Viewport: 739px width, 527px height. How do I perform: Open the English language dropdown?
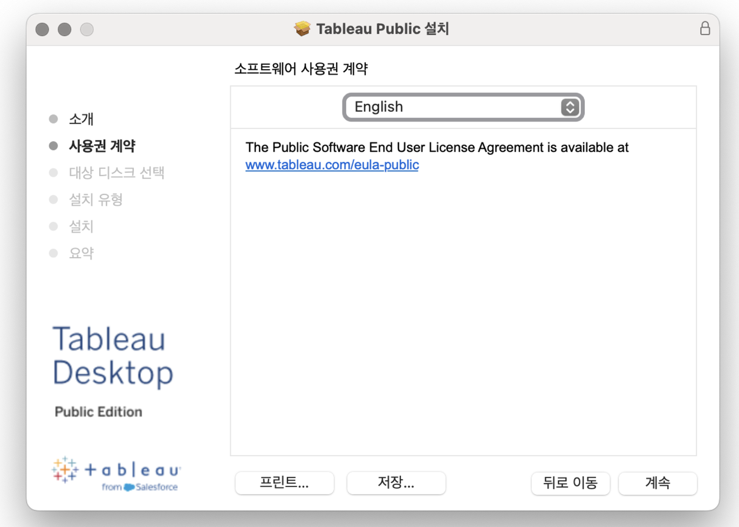pyautogui.click(x=463, y=107)
